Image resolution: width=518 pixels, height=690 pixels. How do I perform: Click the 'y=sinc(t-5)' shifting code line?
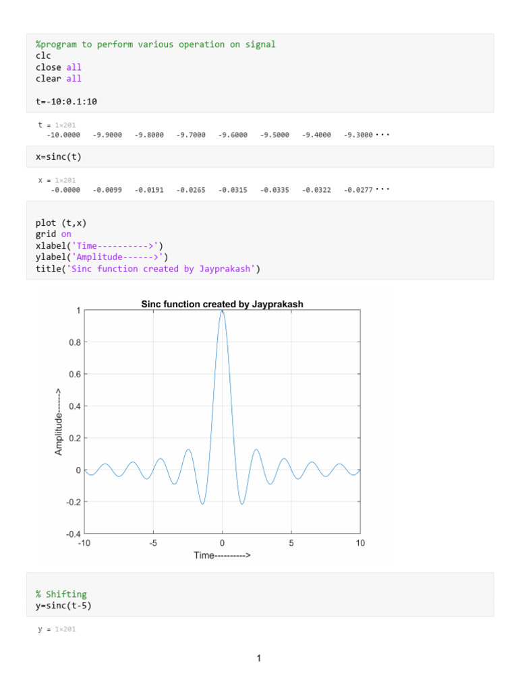pyautogui.click(x=63, y=606)
